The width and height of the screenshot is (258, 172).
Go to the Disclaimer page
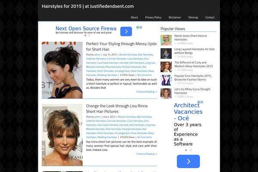point(175,18)
